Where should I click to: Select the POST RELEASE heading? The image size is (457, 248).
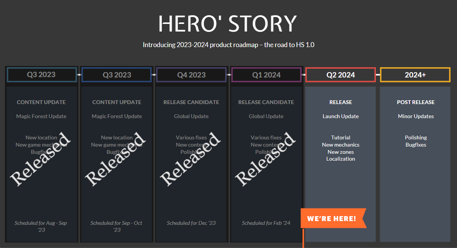(x=415, y=102)
